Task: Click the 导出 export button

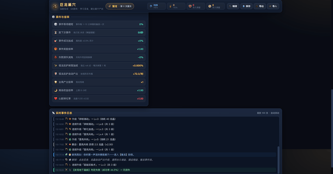Action: (260, 6)
